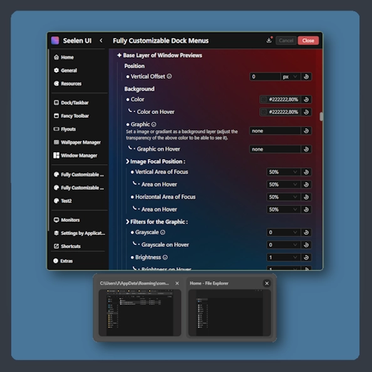This screenshot has height=372, width=372.
Task: Reset the Brightness value
Action: [x=306, y=257]
